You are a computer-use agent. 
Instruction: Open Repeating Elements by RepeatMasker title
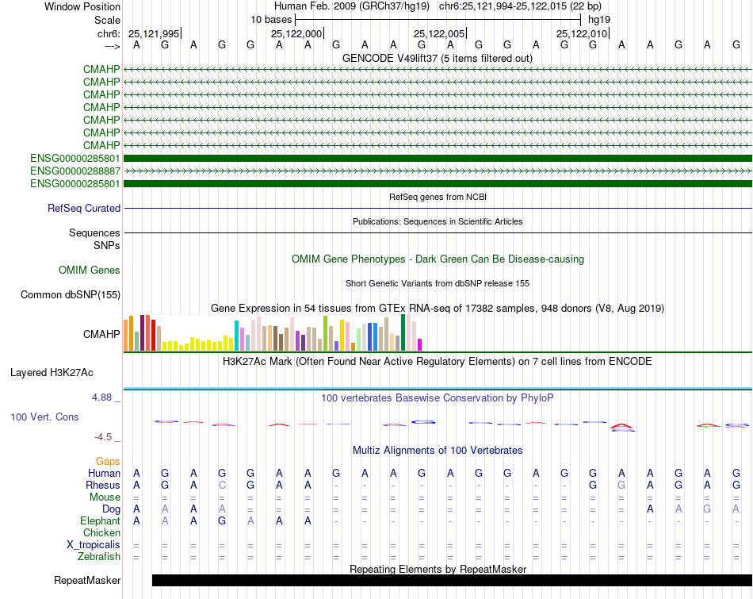pyautogui.click(x=438, y=569)
